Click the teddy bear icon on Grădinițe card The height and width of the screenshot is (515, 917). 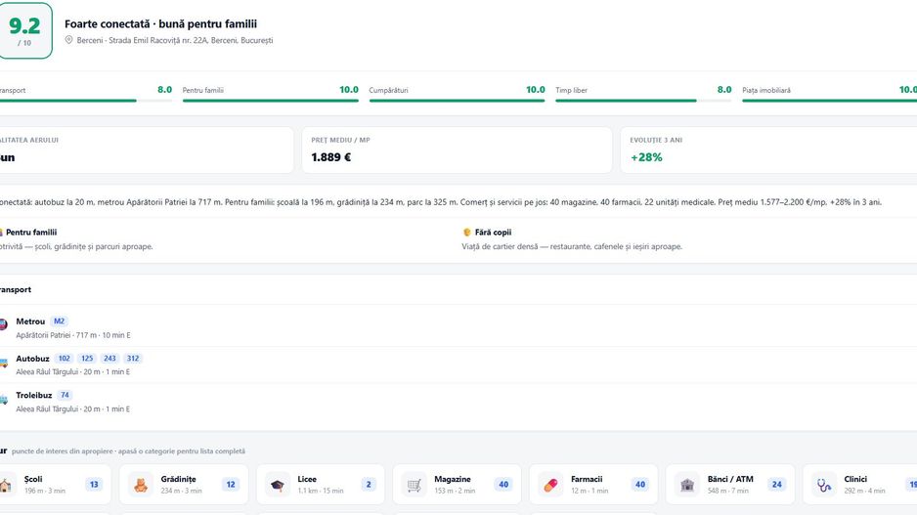[141, 485]
